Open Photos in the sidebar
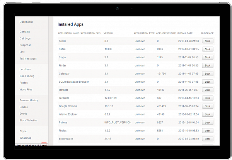 [x=24, y=83]
